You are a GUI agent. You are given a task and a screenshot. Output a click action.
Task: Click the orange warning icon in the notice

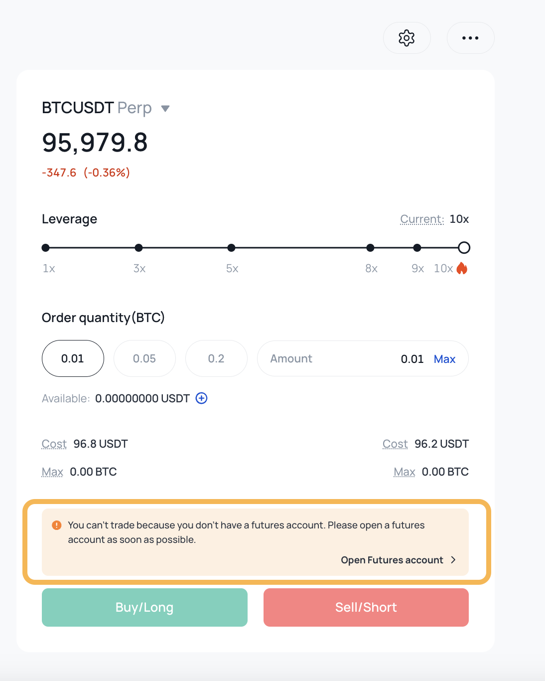click(57, 525)
